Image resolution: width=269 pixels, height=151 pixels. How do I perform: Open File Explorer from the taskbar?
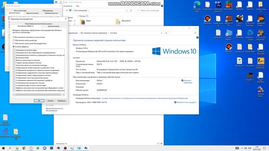coord(17,148)
